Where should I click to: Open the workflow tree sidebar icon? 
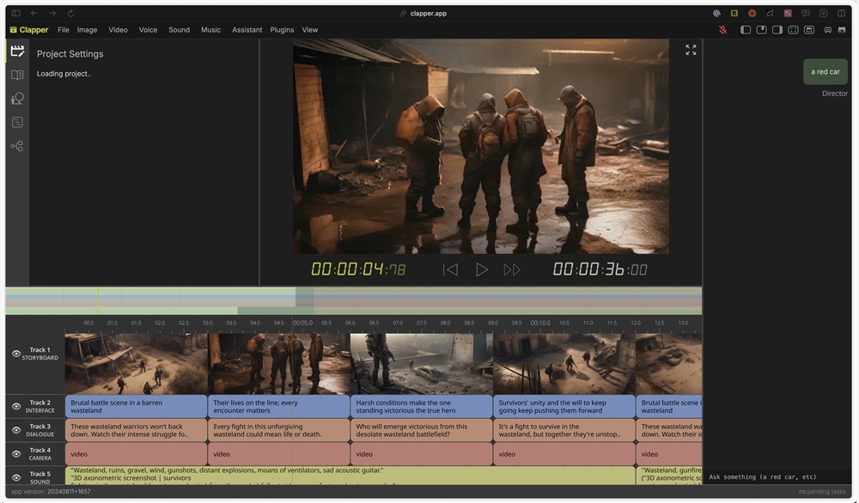pyautogui.click(x=17, y=147)
